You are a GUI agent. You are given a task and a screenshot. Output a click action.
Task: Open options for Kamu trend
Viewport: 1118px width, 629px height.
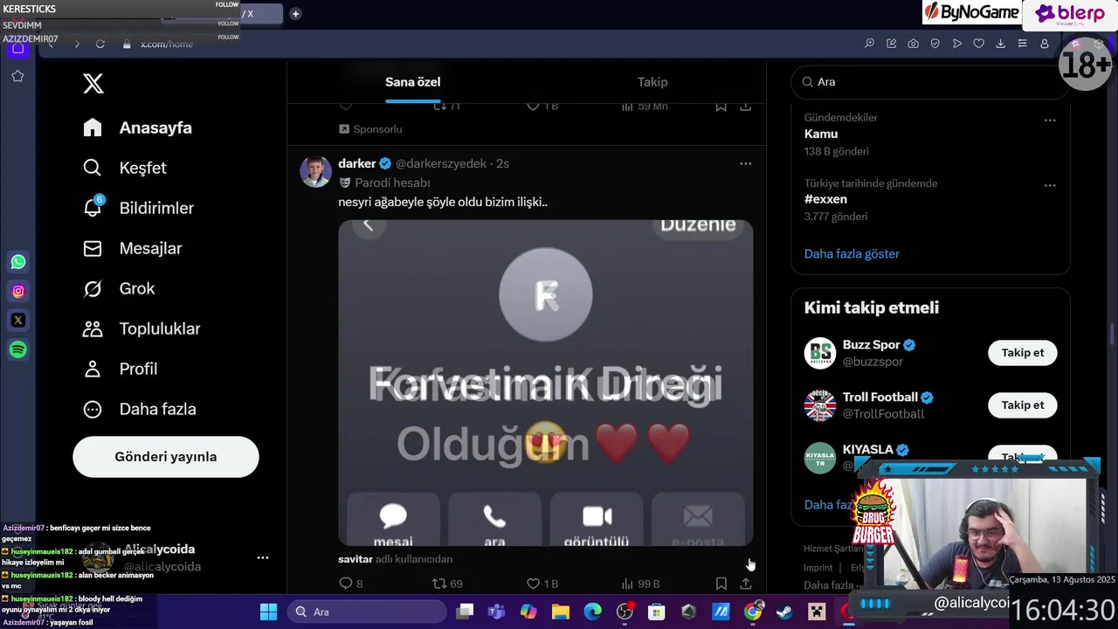tap(1050, 121)
